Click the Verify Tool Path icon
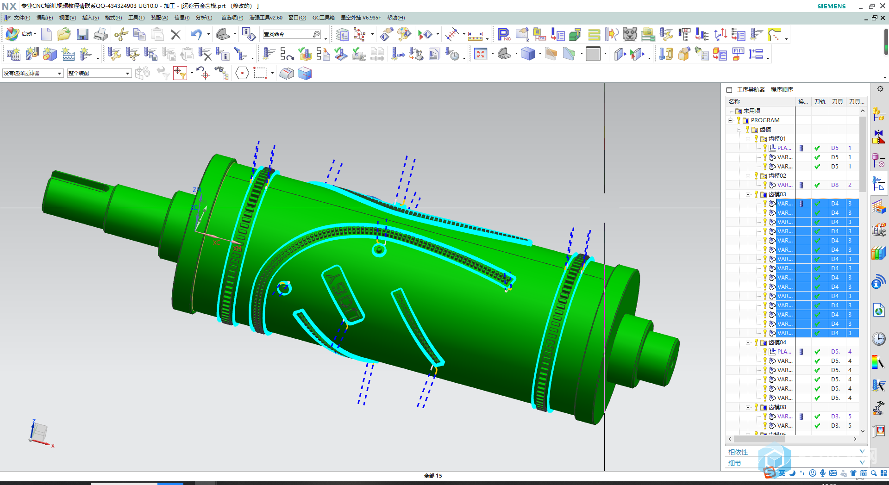Screen dimensions: 889x485 click(x=305, y=54)
